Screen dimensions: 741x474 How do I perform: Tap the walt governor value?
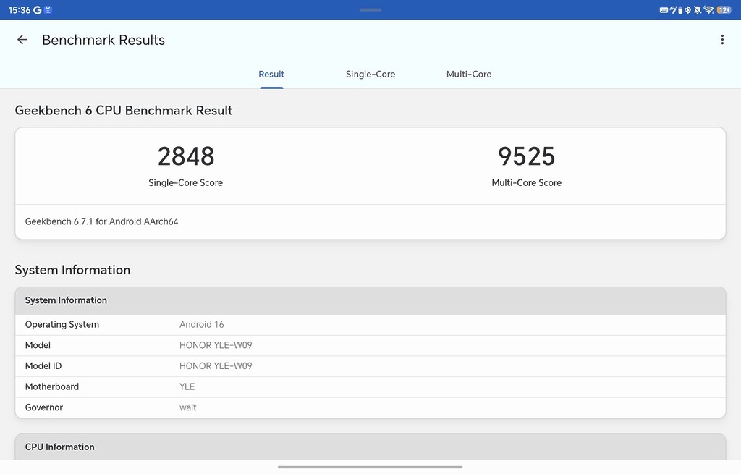[187, 407]
